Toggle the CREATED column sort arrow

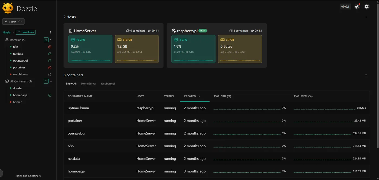(199, 96)
